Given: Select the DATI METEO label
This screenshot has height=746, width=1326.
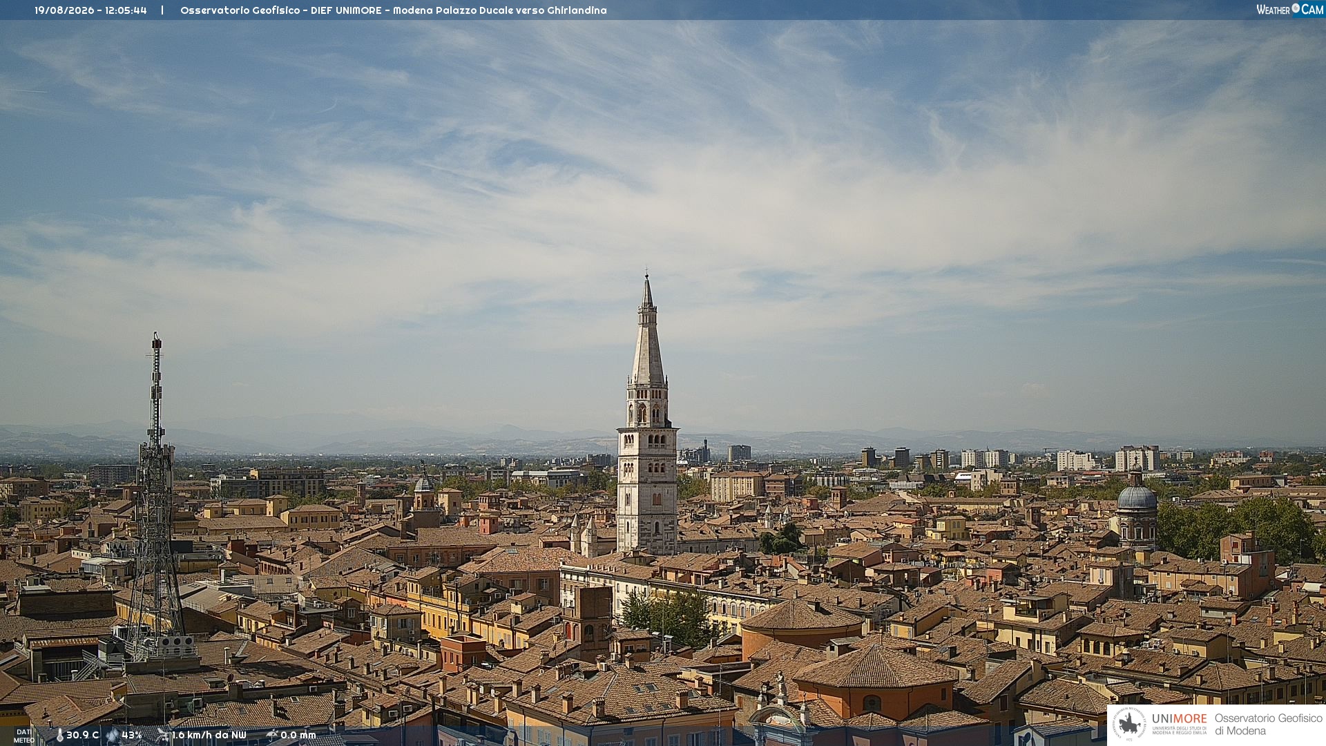Looking at the screenshot, I should [x=23, y=736].
